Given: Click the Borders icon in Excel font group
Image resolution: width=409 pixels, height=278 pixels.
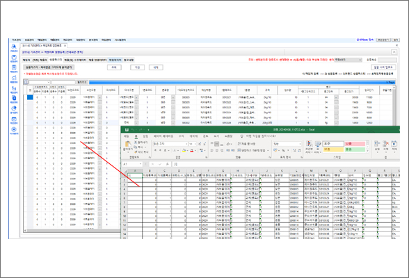Looking at the screenshot, I should 175,150.
